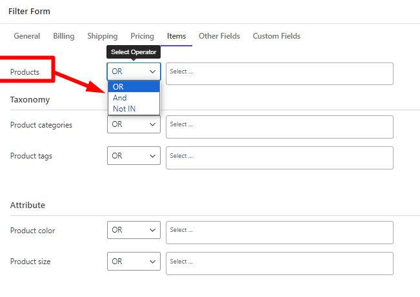Click the Product tags select box
The image size is (420, 297).
click(x=279, y=158)
